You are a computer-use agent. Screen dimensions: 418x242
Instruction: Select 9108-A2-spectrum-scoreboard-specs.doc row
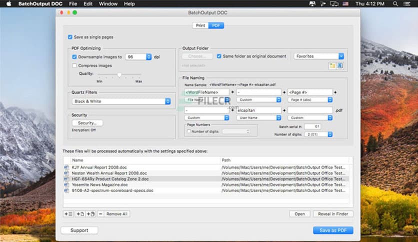[x=206, y=190]
